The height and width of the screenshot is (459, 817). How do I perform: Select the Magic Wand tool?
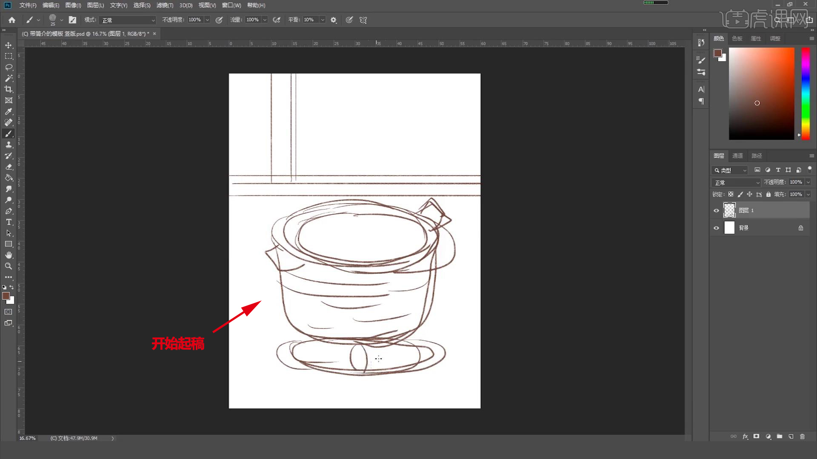click(9, 78)
